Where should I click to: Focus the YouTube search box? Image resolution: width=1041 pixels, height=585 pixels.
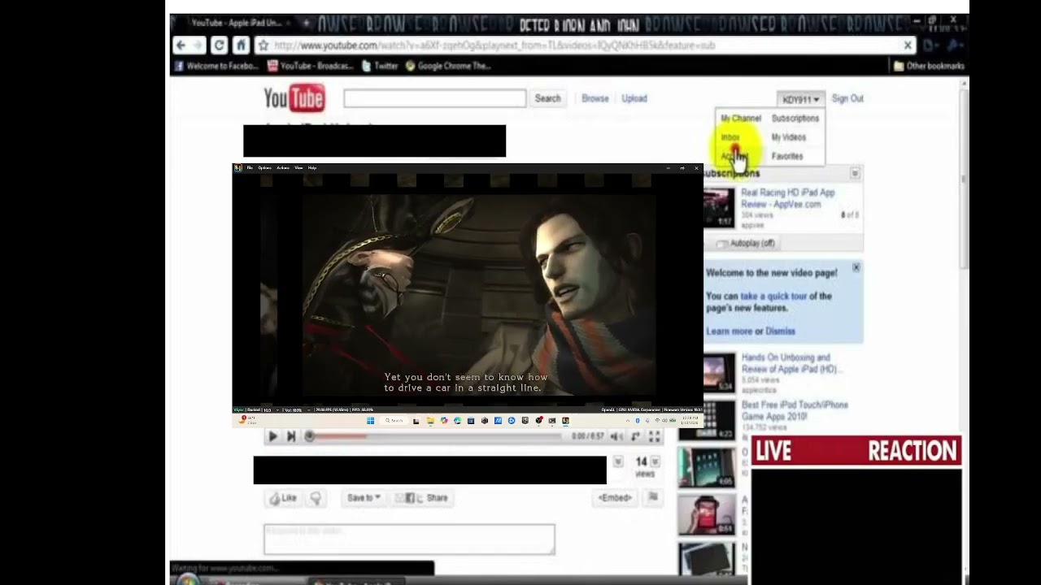[434, 98]
